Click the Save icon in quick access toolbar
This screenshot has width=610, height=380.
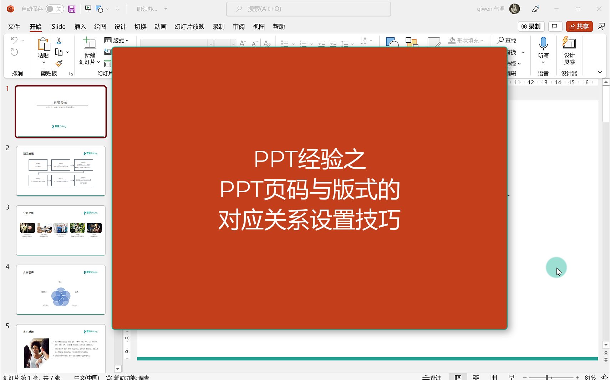pyautogui.click(x=71, y=9)
